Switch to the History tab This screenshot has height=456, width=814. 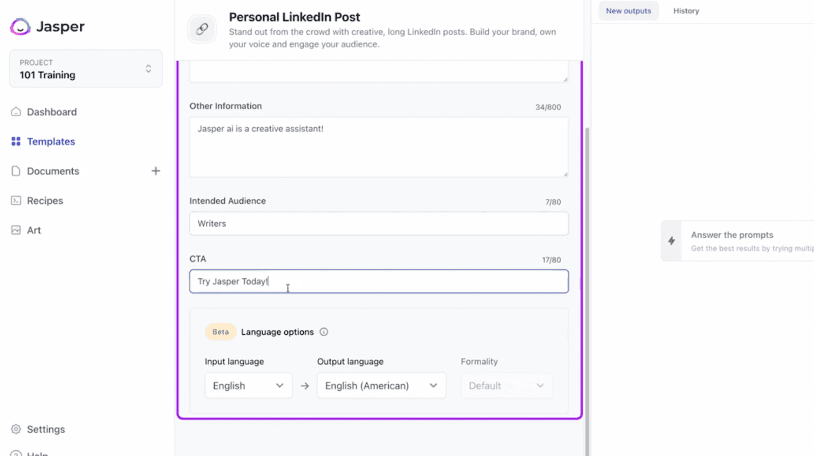click(x=686, y=11)
